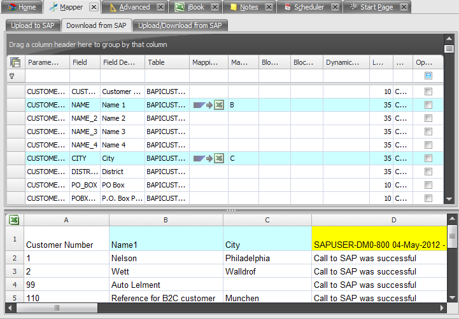The height and width of the screenshot is (319, 459).
Task: Sort by the Field Description column header
Action: pyautogui.click(x=122, y=62)
